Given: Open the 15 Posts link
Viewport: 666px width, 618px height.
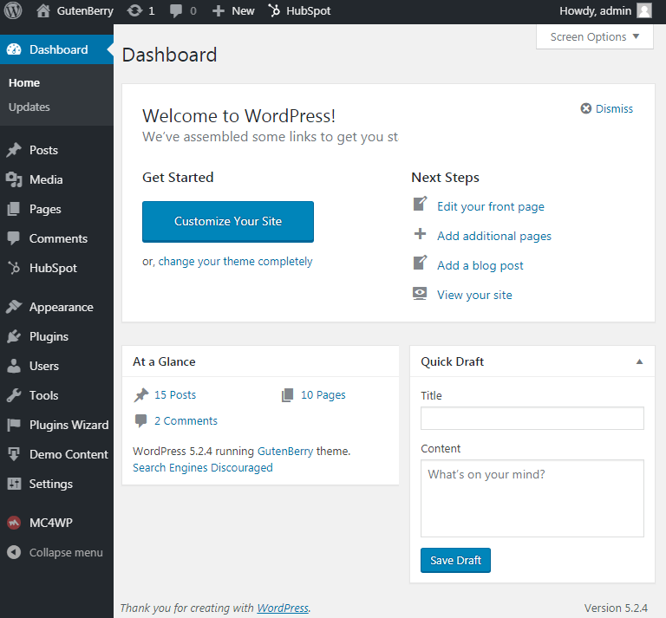Looking at the screenshot, I should tap(175, 394).
